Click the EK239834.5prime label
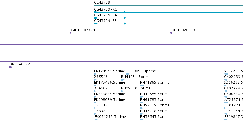 [109, 94]
